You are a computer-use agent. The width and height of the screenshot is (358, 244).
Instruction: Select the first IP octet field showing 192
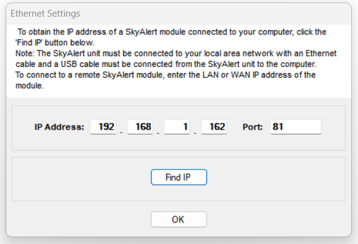(x=103, y=127)
